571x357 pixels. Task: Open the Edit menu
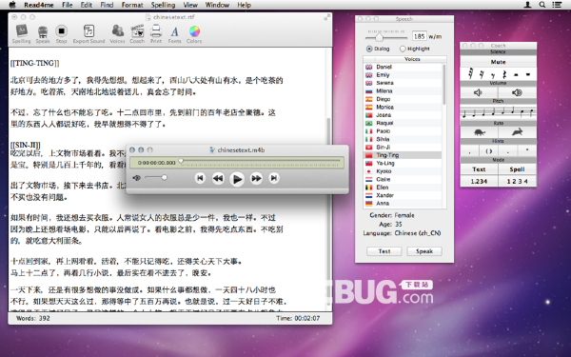87,5
